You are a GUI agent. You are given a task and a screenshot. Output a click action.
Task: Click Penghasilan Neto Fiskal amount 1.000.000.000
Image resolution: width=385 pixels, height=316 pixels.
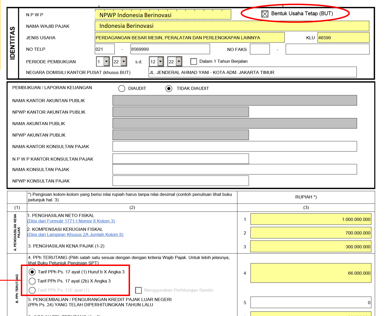[311, 219]
